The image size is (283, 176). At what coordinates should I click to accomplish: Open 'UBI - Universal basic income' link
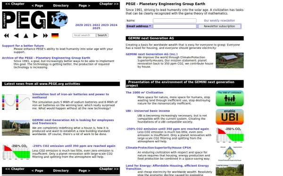148,111
